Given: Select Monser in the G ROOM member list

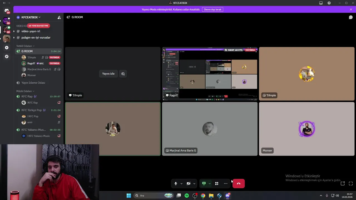Looking at the screenshot, I should click(x=31, y=75).
